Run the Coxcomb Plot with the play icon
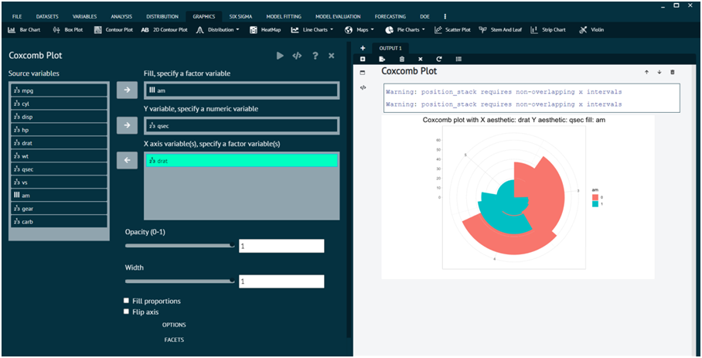The height and width of the screenshot is (358, 702). pyautogui.click(x=280, y=56)
